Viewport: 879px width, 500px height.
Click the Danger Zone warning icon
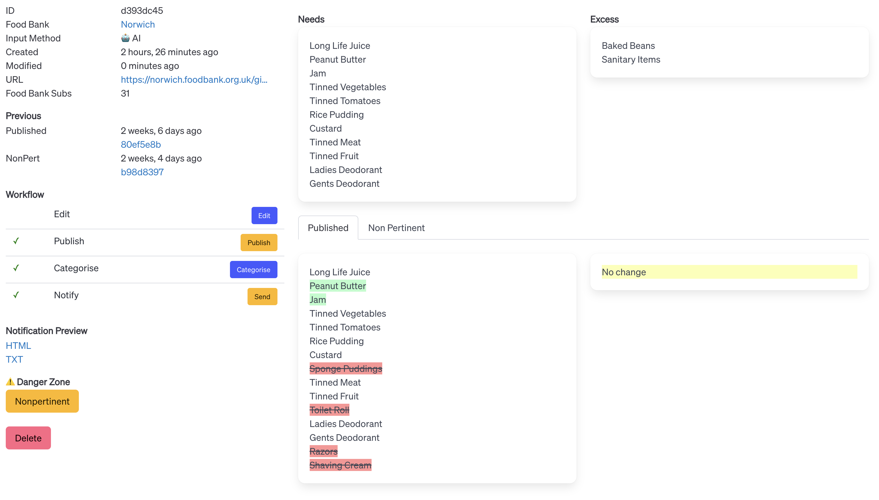click(x=10, y=382)
